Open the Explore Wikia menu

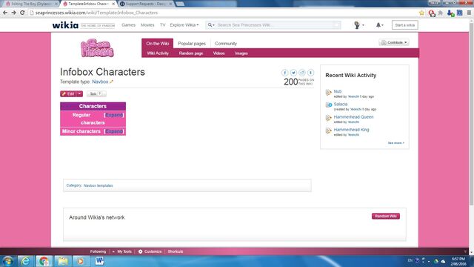point(184,25)
